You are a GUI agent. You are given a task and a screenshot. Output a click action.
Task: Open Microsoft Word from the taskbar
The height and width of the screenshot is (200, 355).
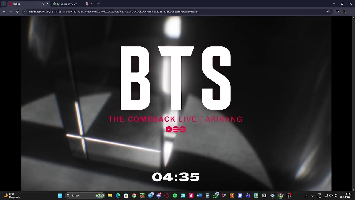pos(199,196)
